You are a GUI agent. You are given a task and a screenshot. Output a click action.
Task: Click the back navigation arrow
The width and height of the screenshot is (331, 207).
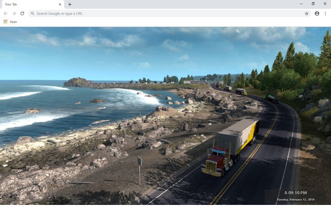(6, 13)
